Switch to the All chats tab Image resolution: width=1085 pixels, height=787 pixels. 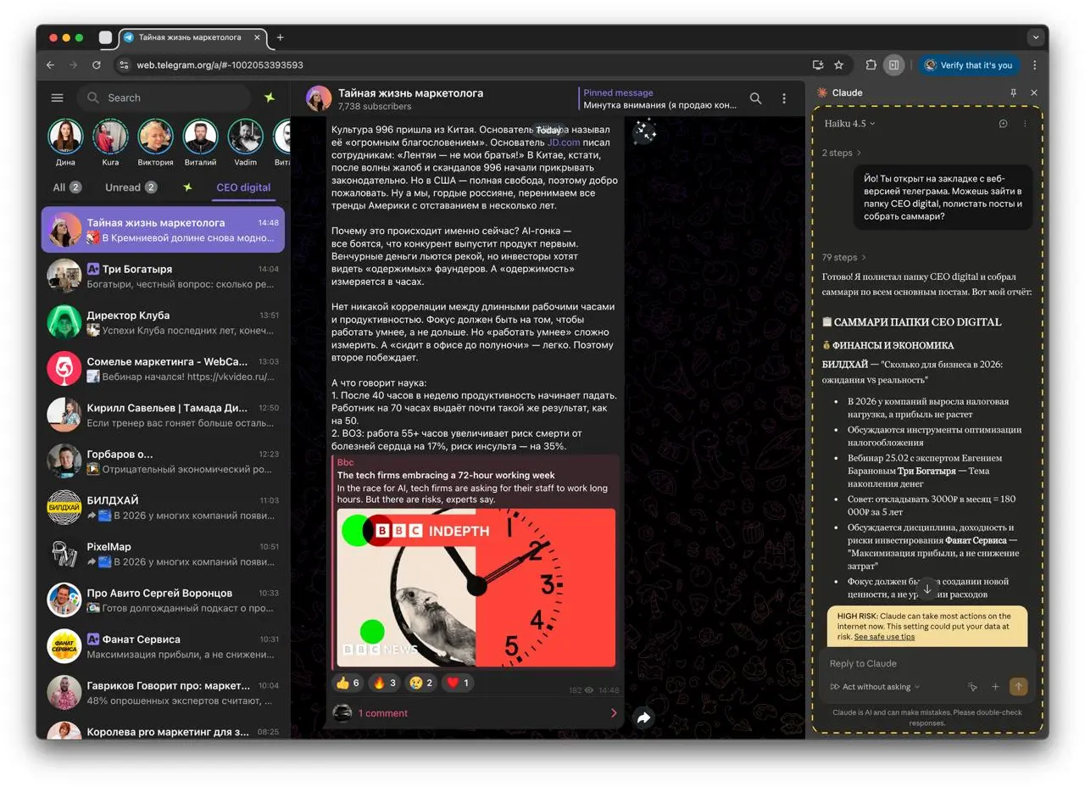pyautogui.click(x=67, y=187)
